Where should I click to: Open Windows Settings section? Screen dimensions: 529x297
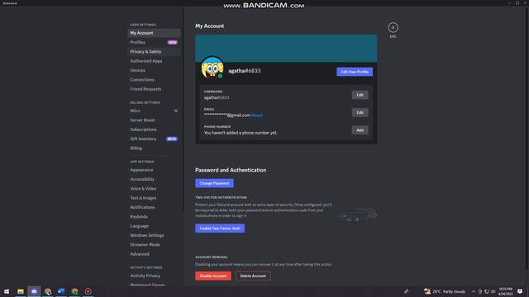click(x=154, y=235)
